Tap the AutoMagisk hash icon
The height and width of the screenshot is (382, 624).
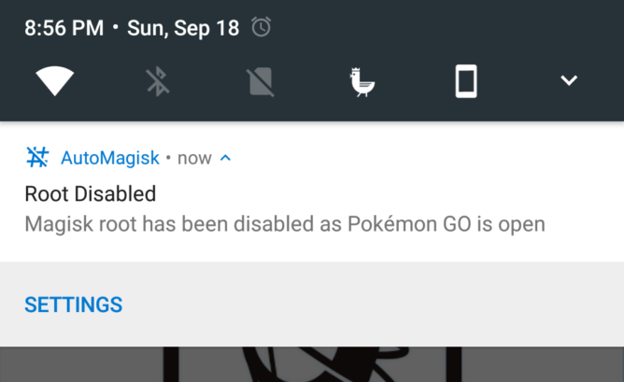[x=37, y=157]
